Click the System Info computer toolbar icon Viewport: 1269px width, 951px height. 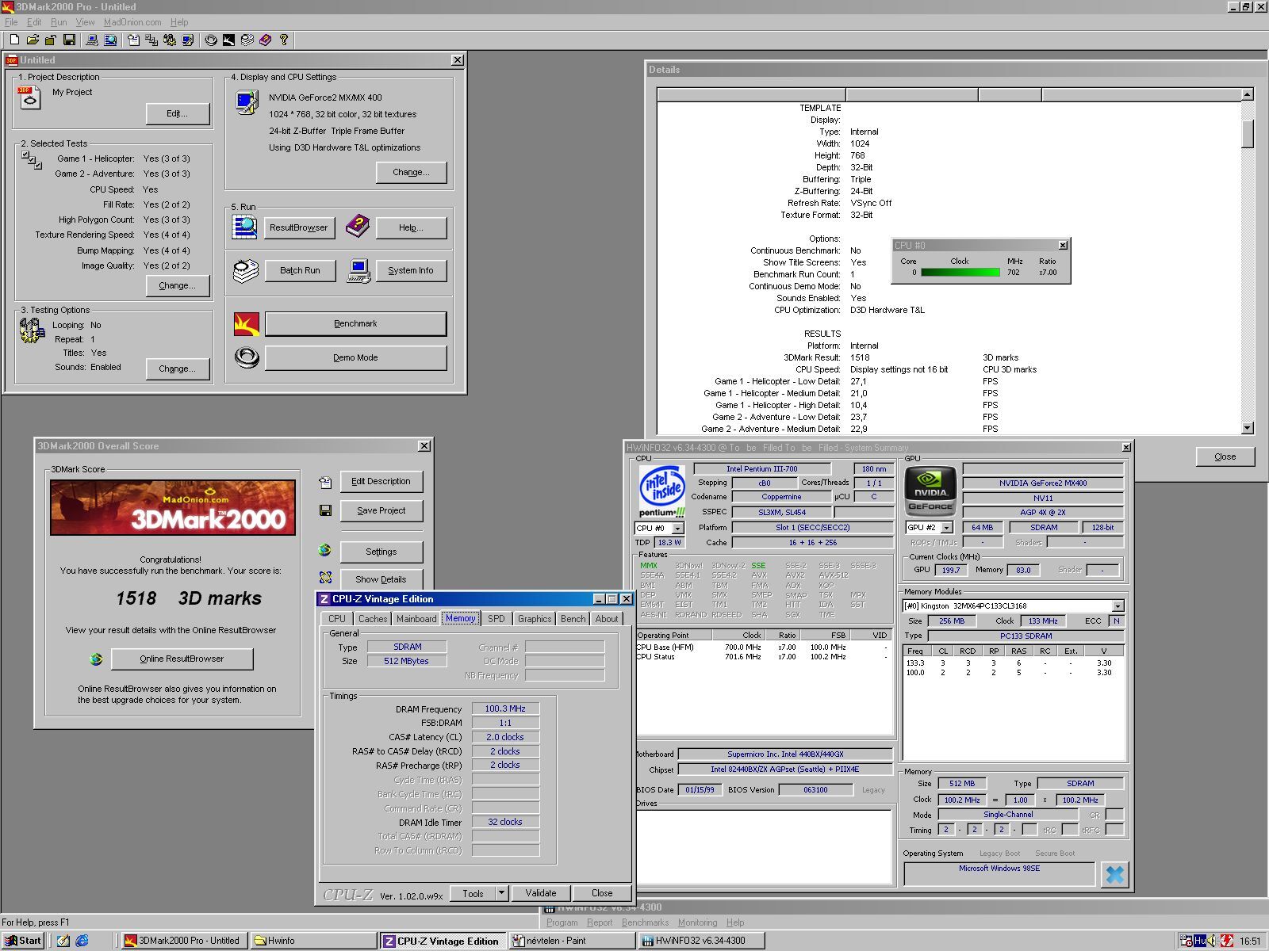[x=92, y=40]
